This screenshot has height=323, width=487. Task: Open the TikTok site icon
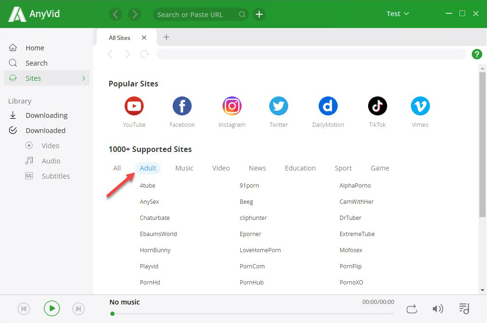point(377,106)
